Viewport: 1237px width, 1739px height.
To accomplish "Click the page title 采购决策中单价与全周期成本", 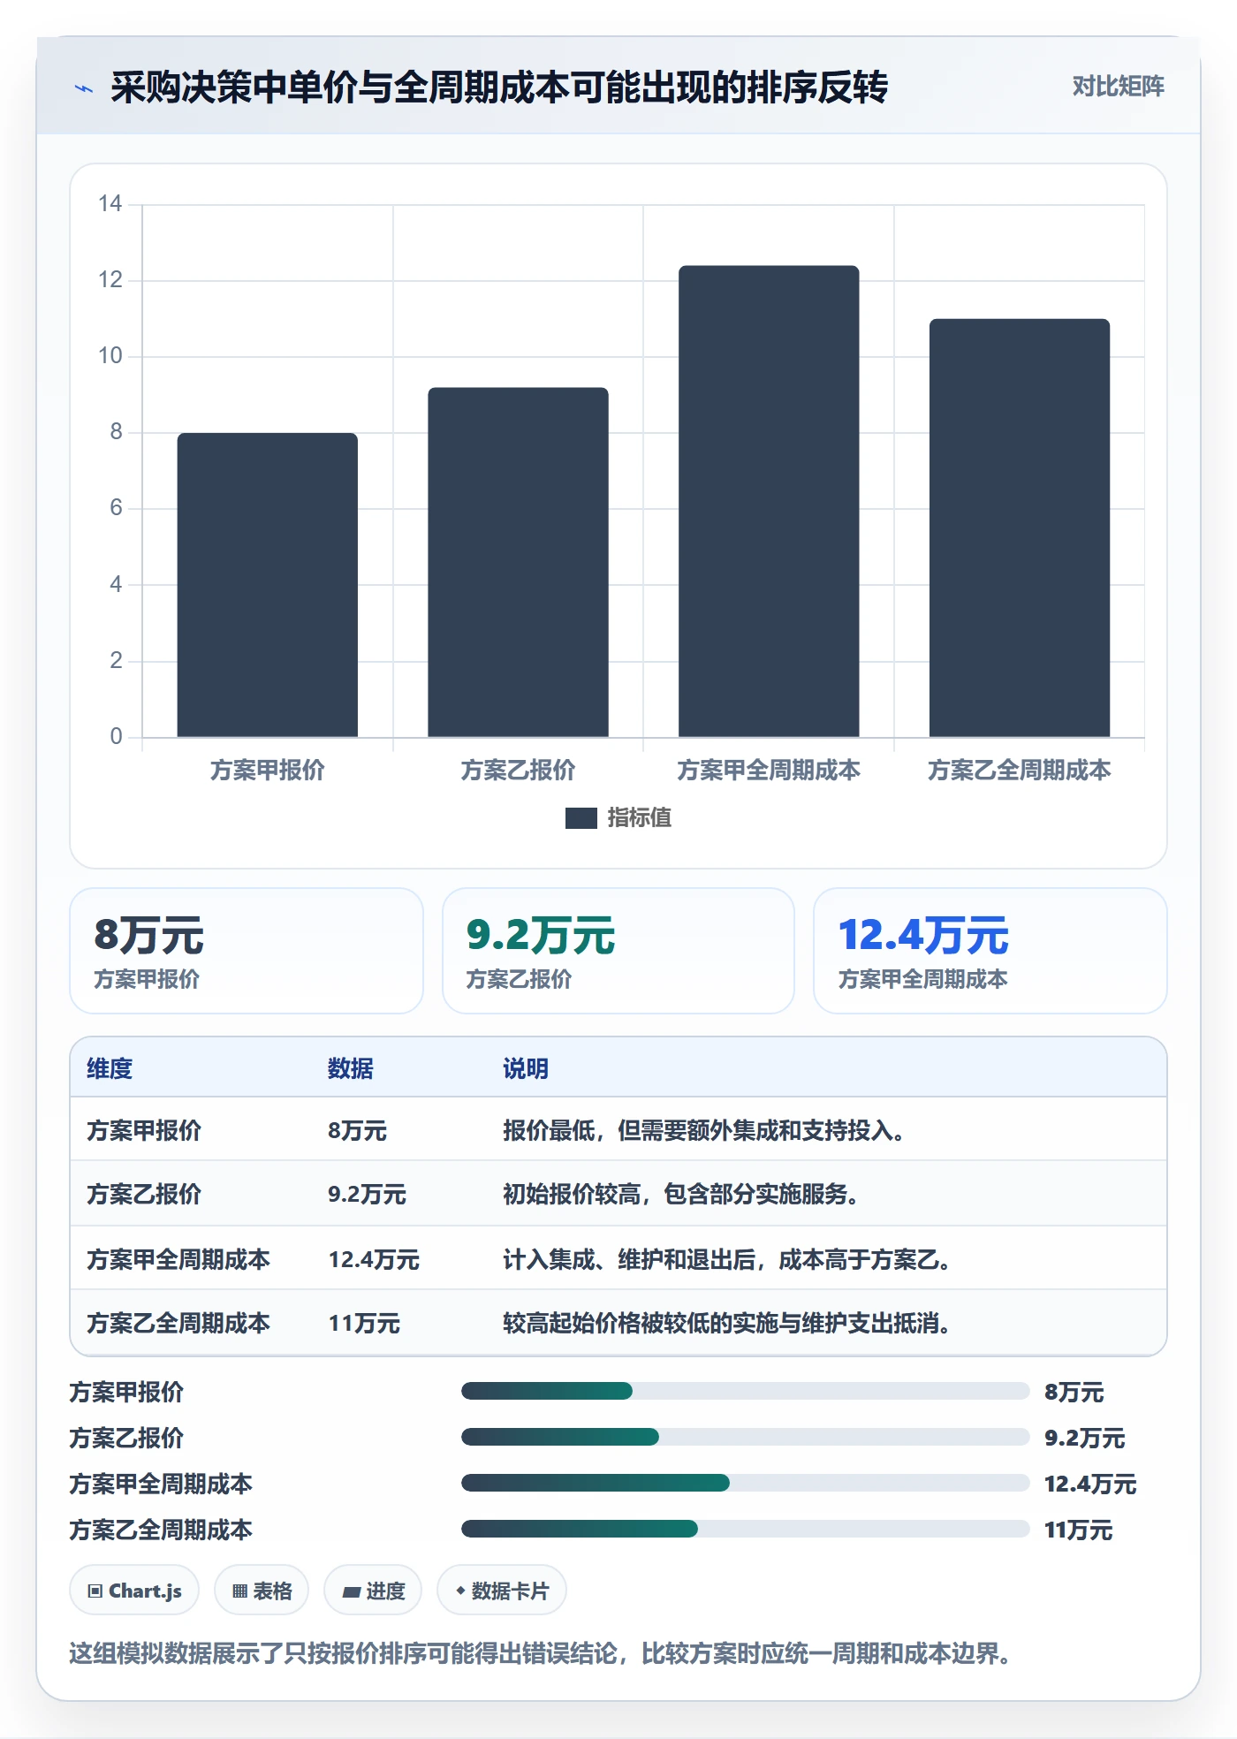I will (x=499, y=87).
